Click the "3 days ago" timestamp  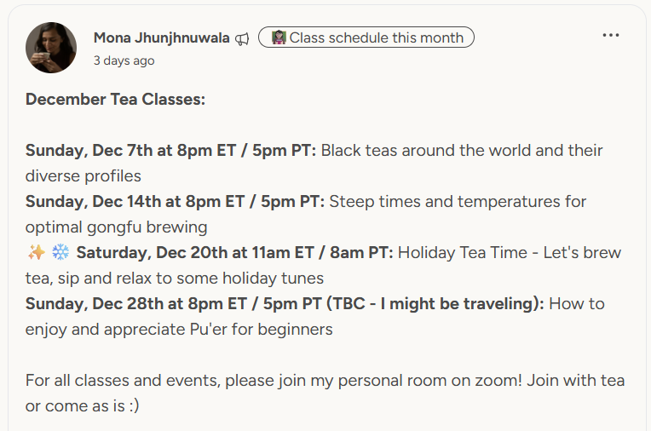124,60
